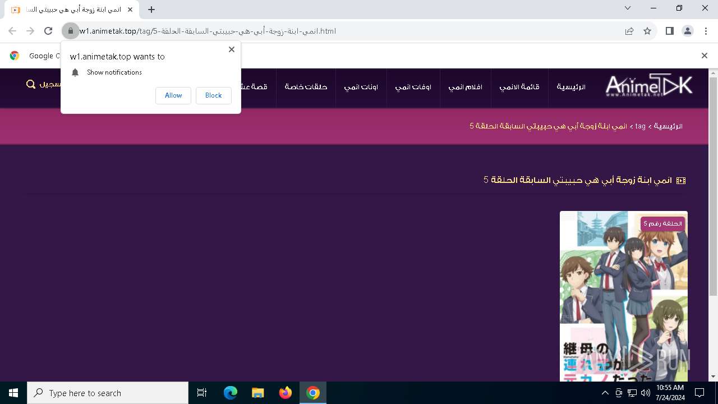Click the film icon beside heading
Image resolution: width=718 pixels, height=404 pixels.
tap(681, 181)
